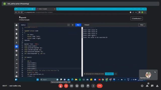
Task: Select the C++ compiler icon below C
Action: pyautogui.click(x=16, y=51)
